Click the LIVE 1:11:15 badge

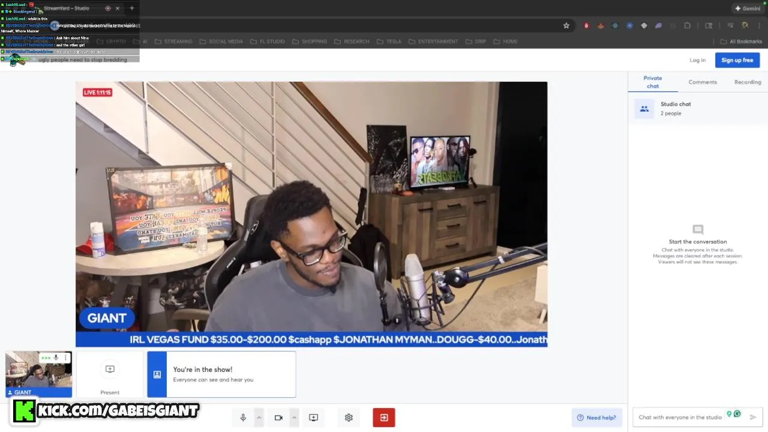pyautogui.click(x=97, y=92)
